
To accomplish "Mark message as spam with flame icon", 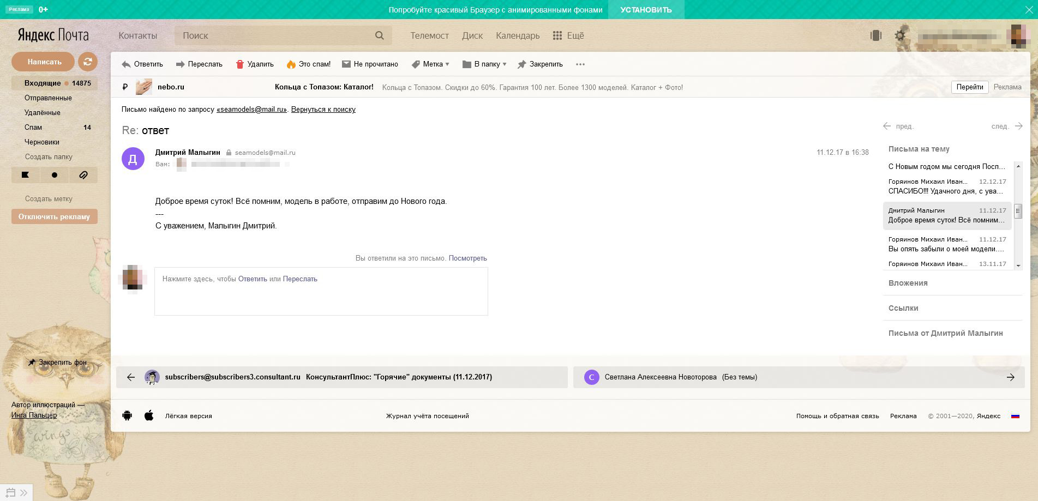I will (291, 64).
